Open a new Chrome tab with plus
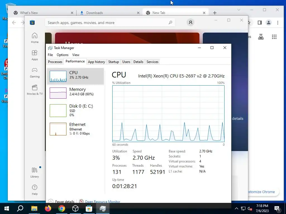This screenshot has width=286, height=214. tap(215, 13)
